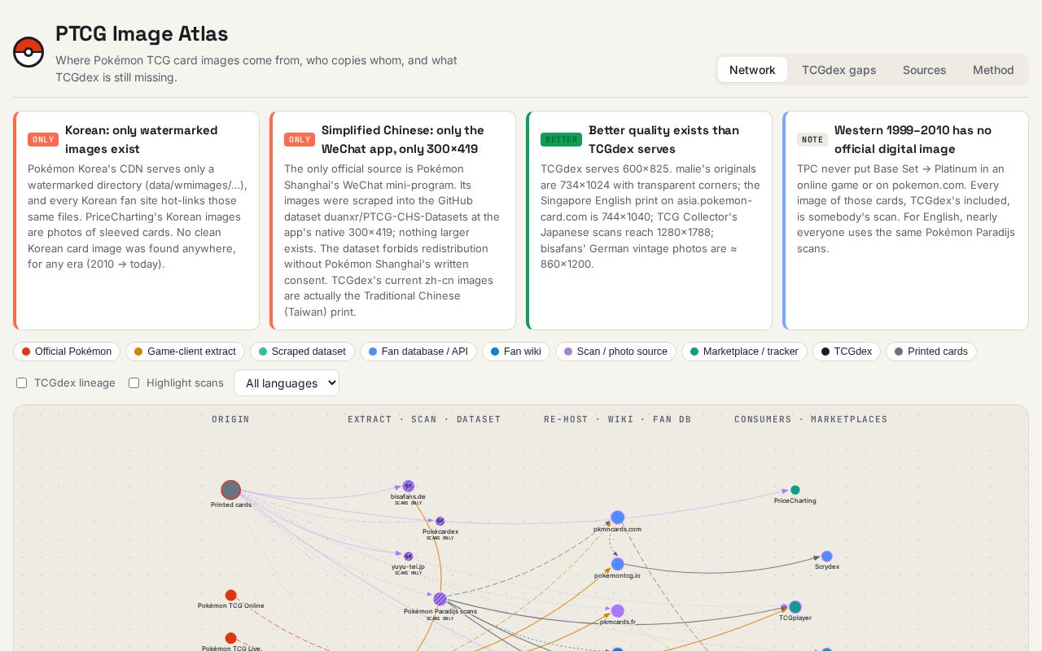
Task: Click the NOTE badge
Action: pos(812,139)
